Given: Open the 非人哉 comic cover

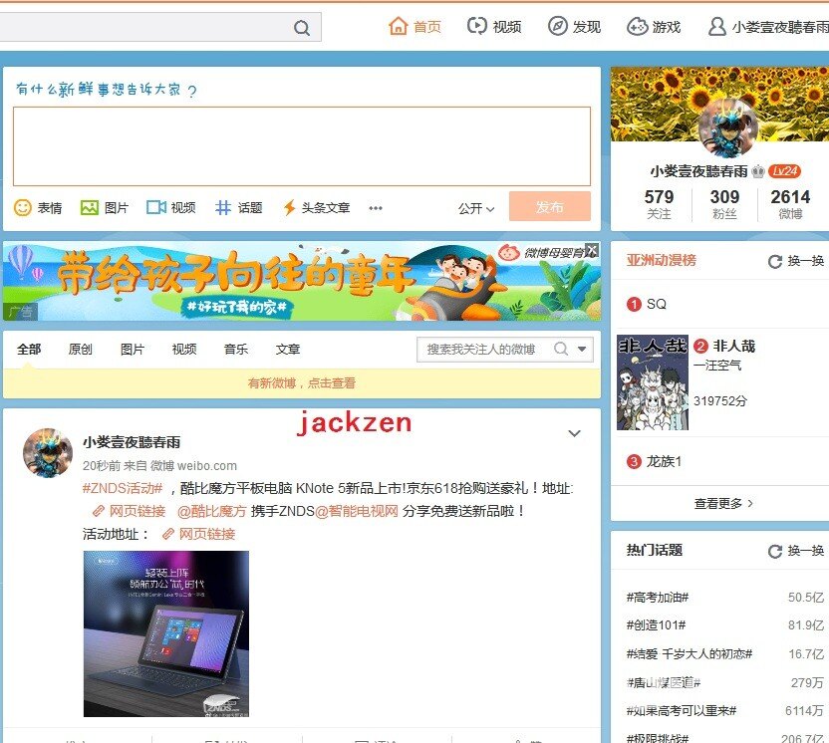Looking at the screenshot, I should pos(653,382).
